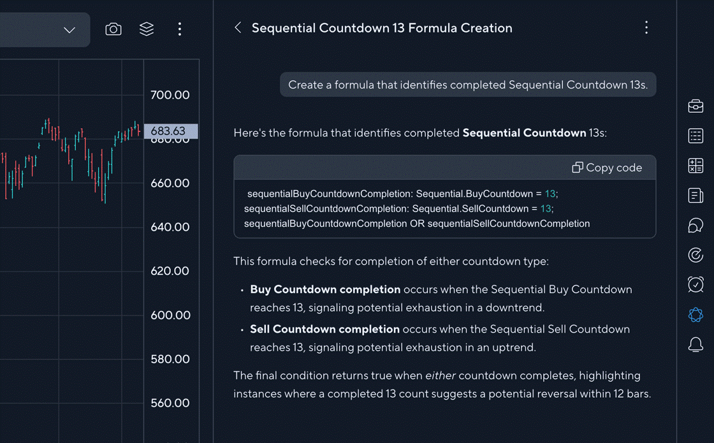
Task: Open the chart layers icon
Action: pyautogui.click(x=147, y=29)
